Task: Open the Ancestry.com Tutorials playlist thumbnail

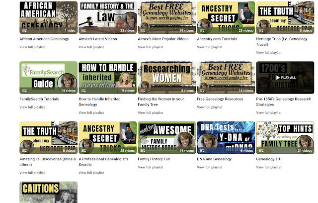Action: [x=226, y=17]
